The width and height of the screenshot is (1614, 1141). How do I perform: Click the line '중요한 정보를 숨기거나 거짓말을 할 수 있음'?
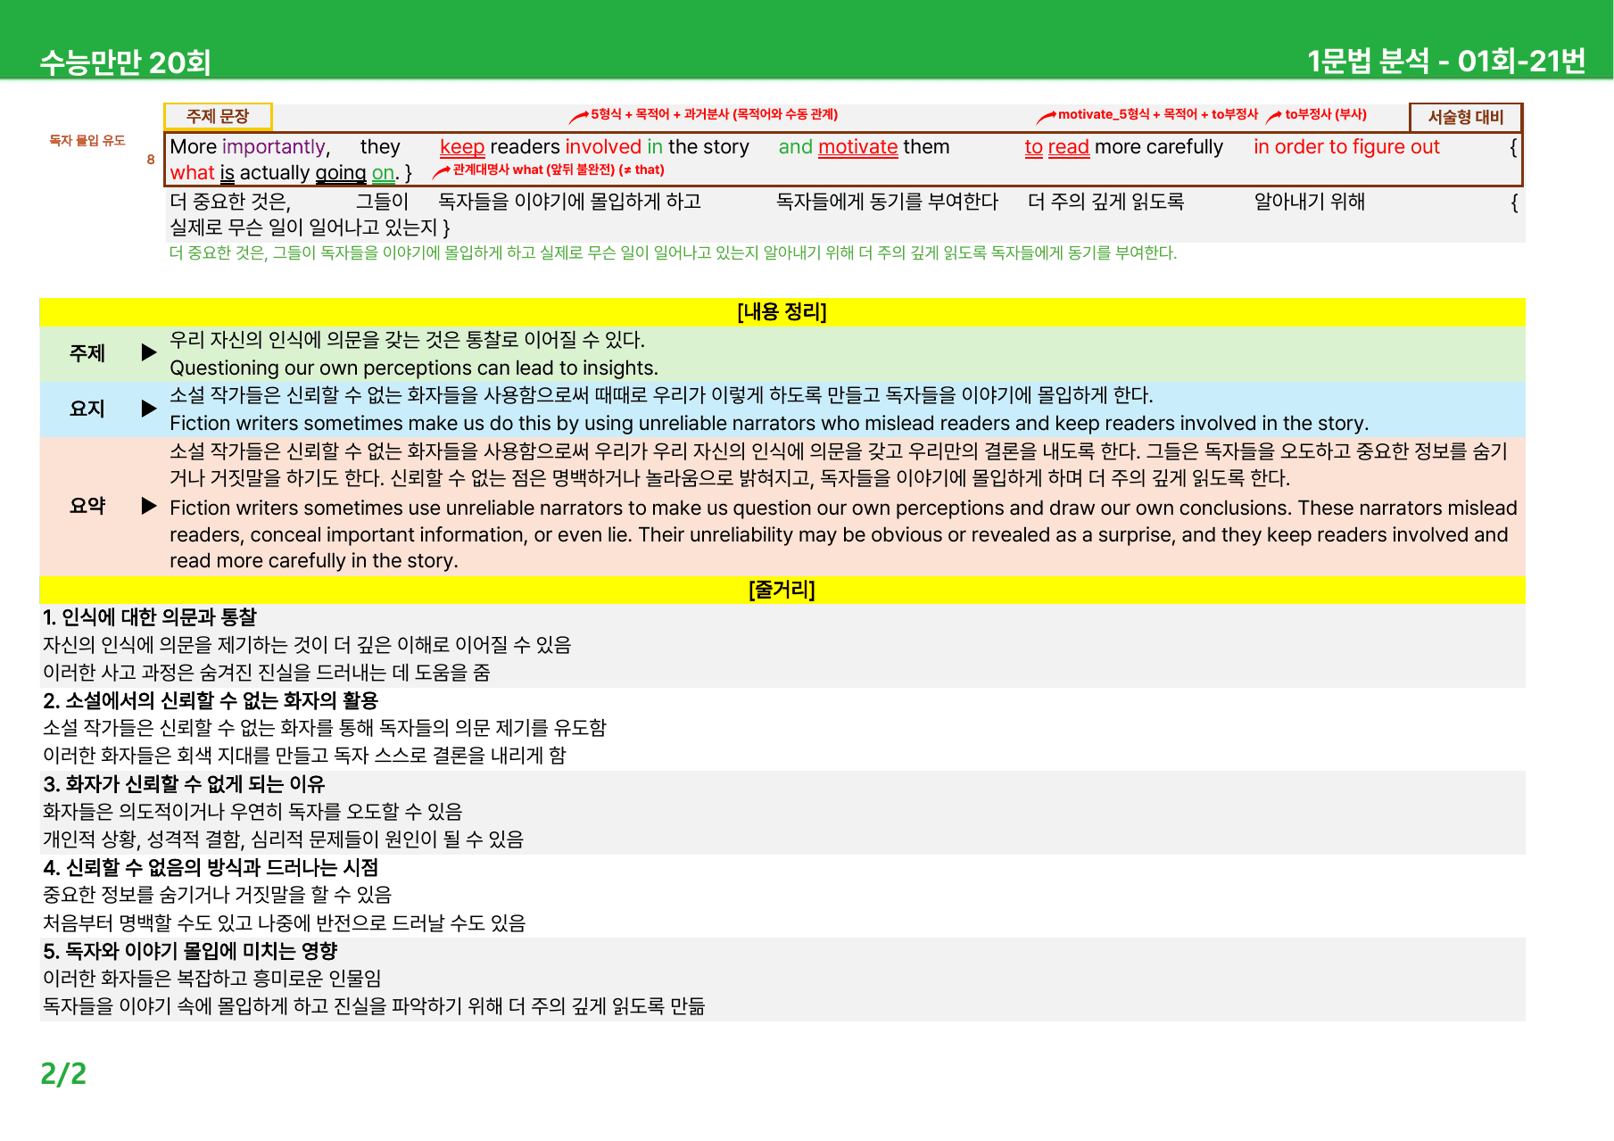click(218, 895)
